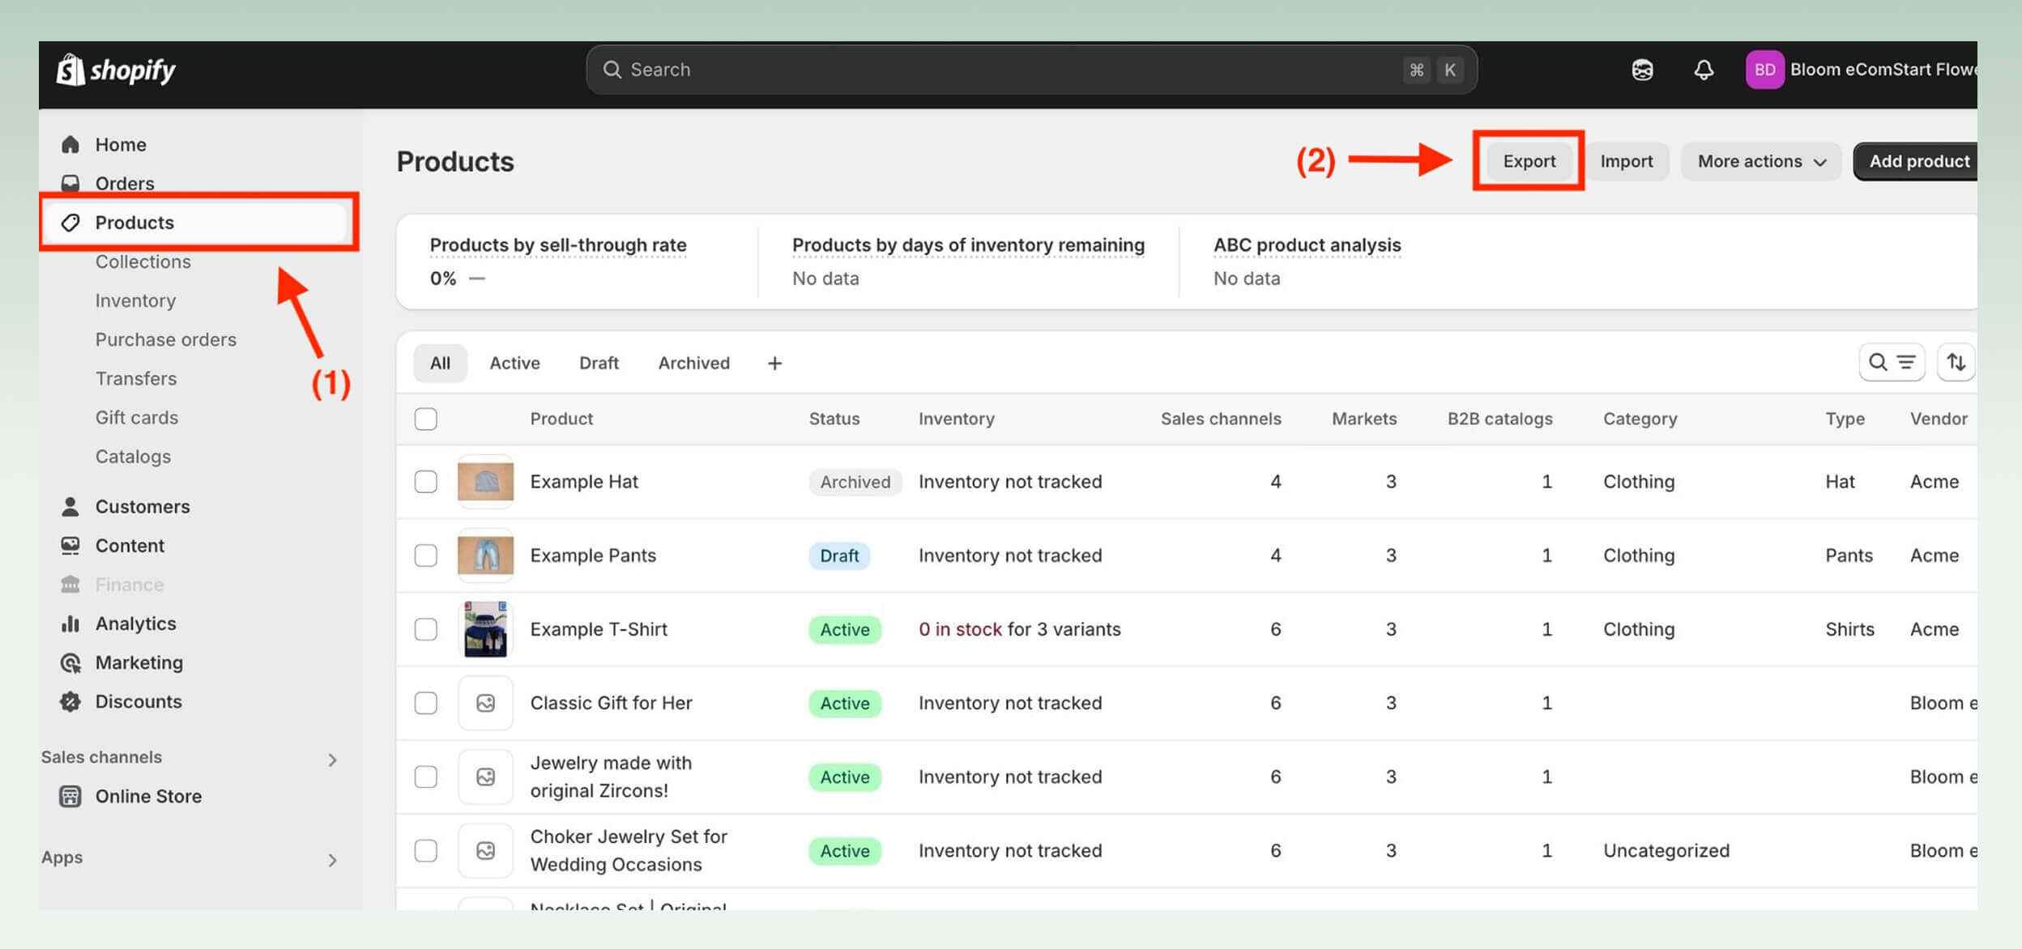
Task: Open the Classic Gift for Her product
Action: coord(611,703)
